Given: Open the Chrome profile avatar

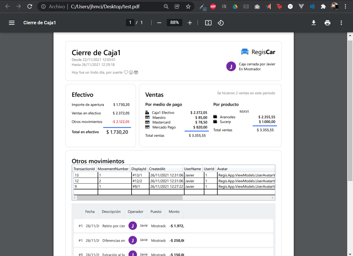Looking at the screenshot, I should coord(335,6).
